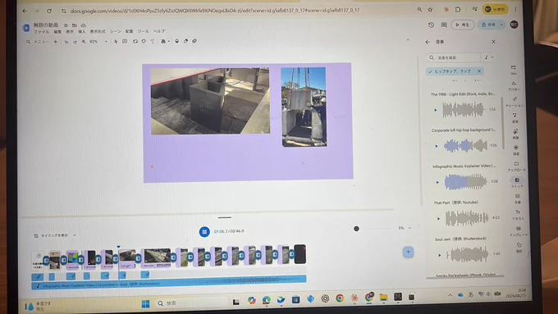This screenshot has width=558, height=314.
Task: Remove the hip hop, rap filter chip
Action: pyautogui.click(x=479, y=71)
